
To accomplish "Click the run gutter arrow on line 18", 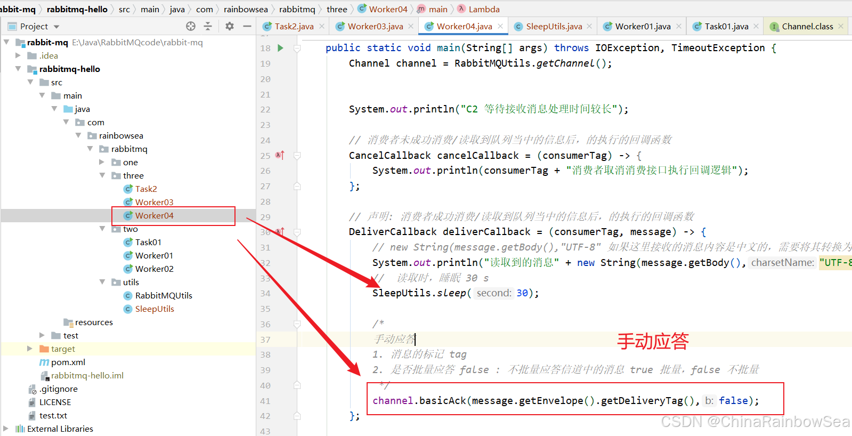I will (280, 48).
